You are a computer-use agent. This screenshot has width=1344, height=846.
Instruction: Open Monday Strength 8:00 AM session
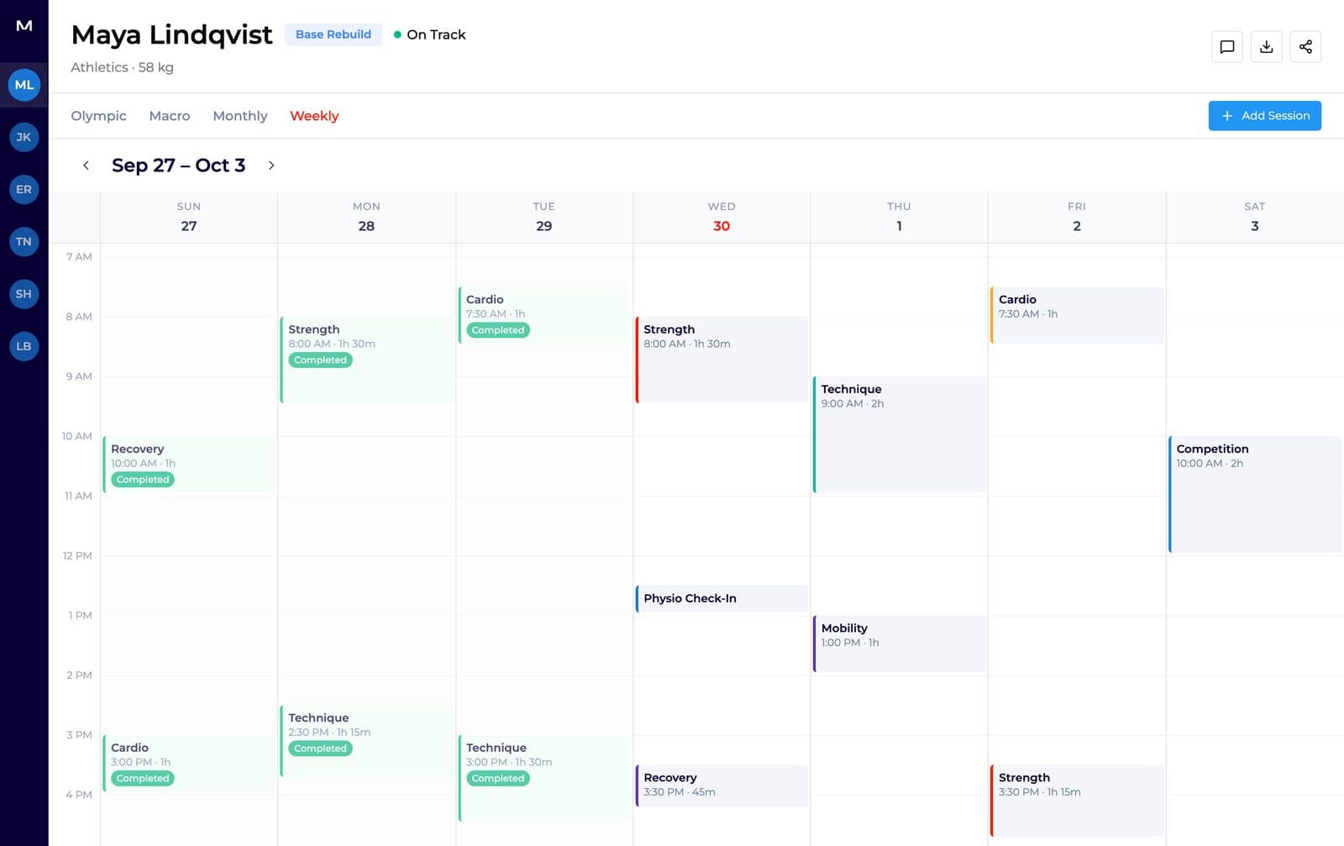367,360
